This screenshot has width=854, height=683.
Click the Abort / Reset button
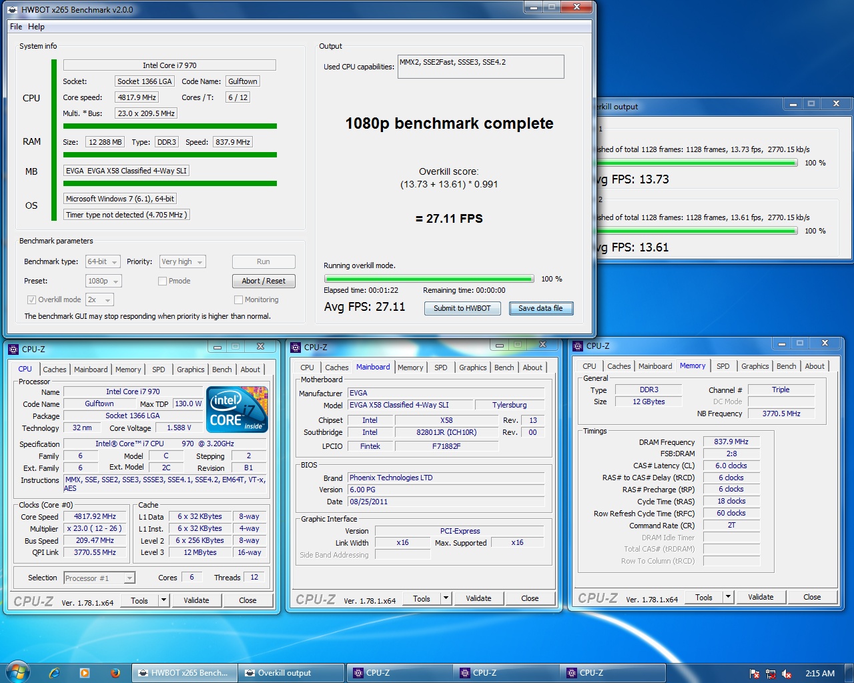click(264, 281)
